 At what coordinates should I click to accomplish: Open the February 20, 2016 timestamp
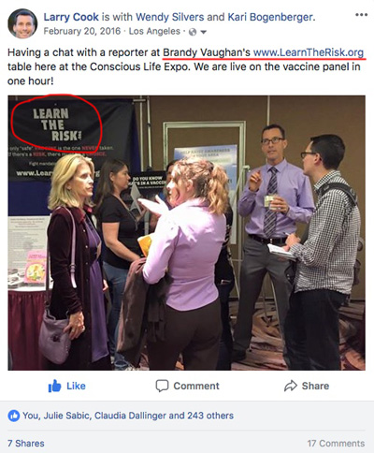[82, 31]
